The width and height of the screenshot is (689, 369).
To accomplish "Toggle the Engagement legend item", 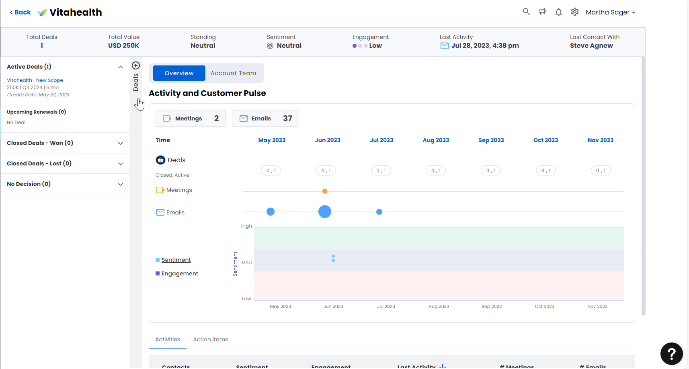I will tap(177, 273).
